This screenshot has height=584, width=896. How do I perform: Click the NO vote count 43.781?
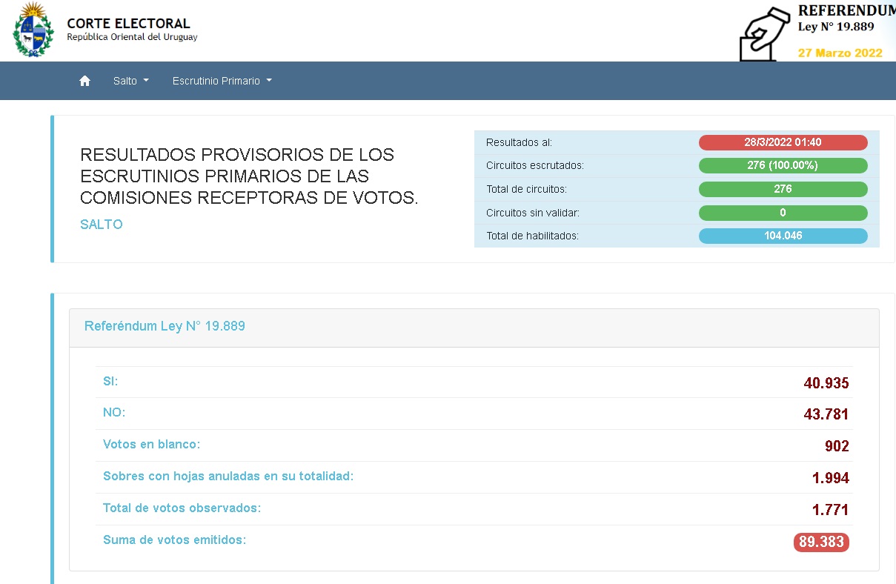(x=826, y=414)
